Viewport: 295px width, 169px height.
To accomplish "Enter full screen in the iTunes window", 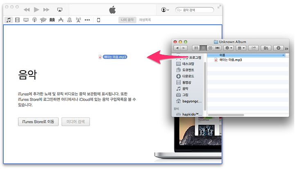I will [x=219, y=7].
